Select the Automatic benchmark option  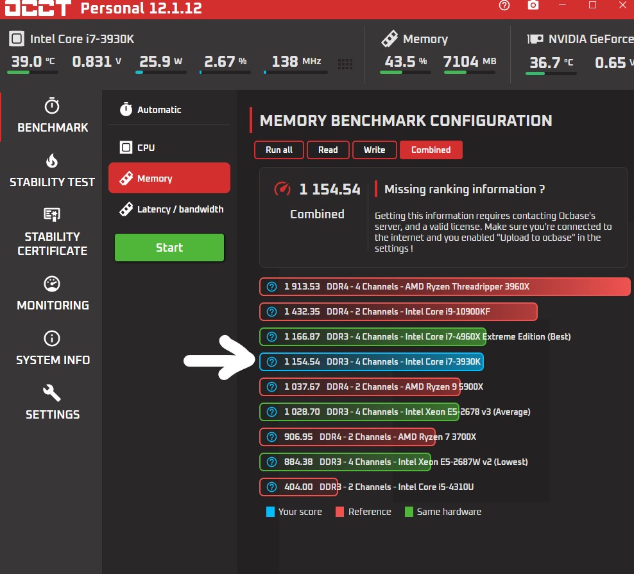pos(169,110)
